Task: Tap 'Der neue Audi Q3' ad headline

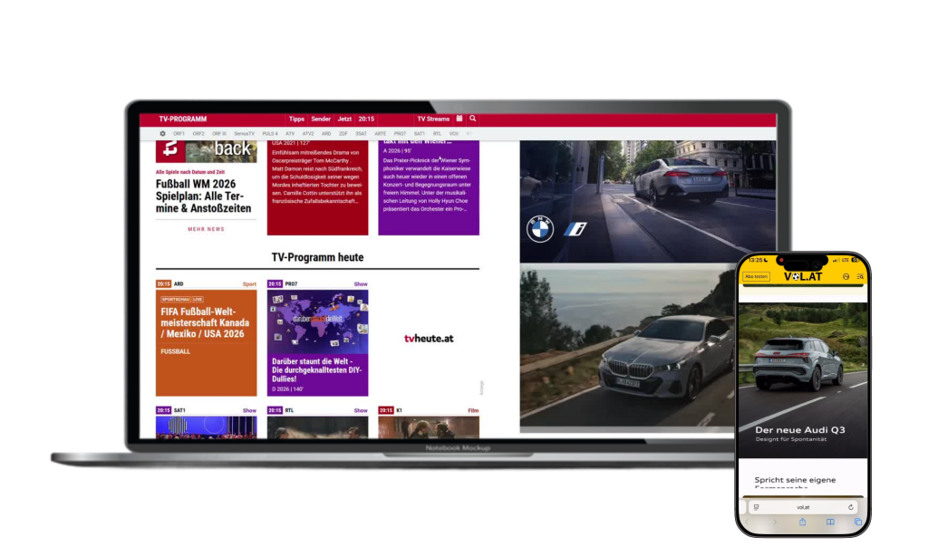Action: (x=799, y=430)
